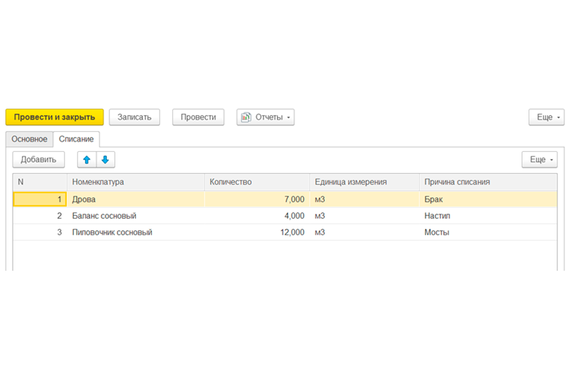Click Провести и закрыть button

click(x=55, y=117)
